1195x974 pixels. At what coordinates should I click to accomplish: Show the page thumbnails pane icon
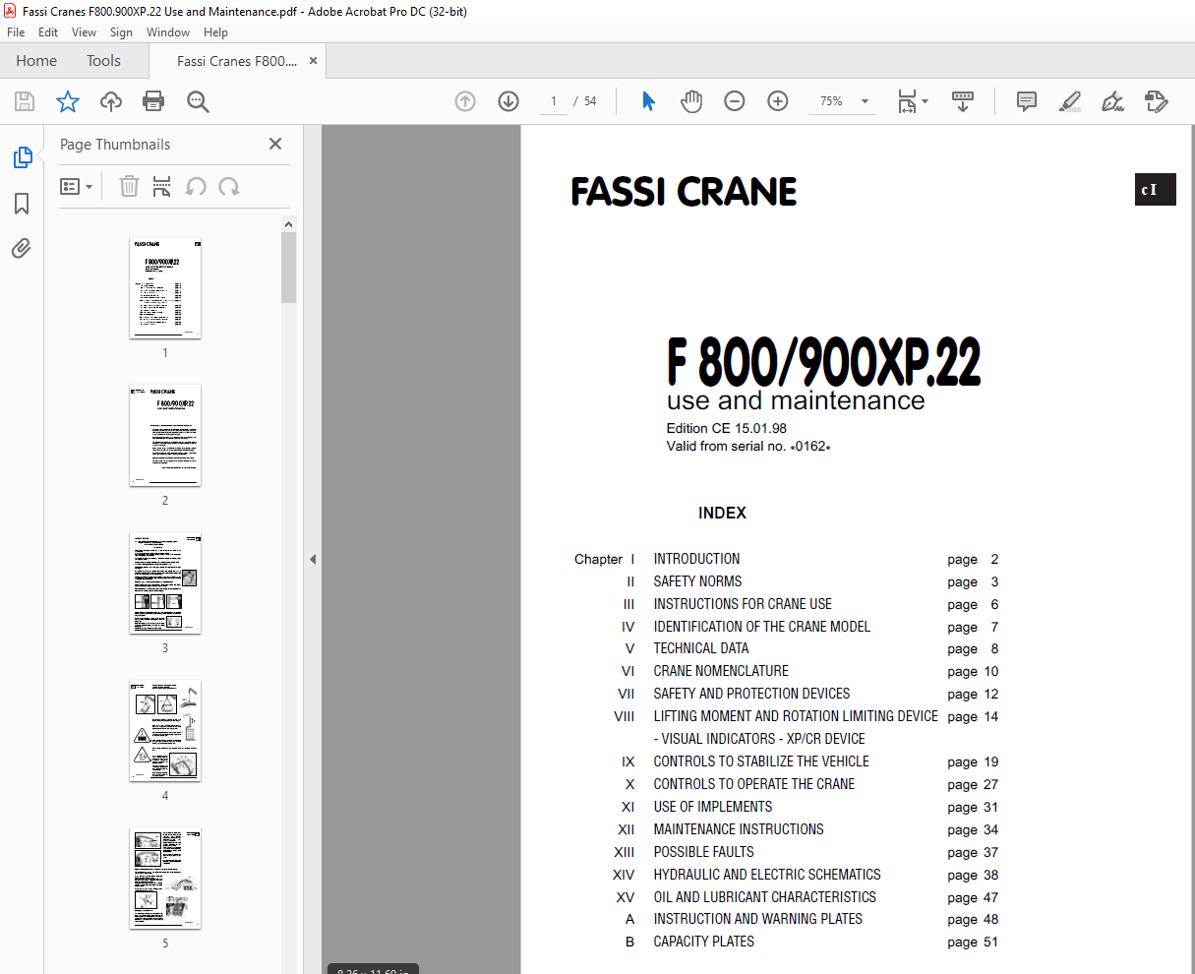[x=22, y=157]
